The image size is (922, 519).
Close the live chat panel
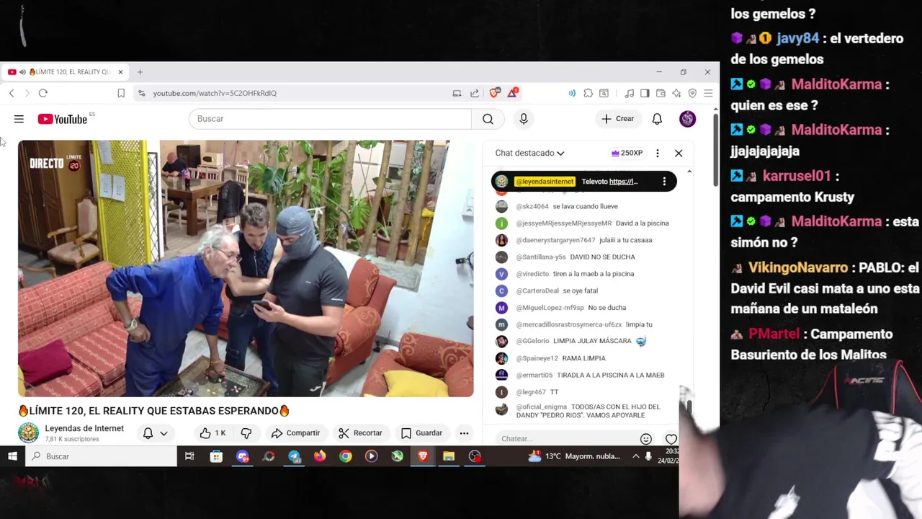(x=679, y=153)
